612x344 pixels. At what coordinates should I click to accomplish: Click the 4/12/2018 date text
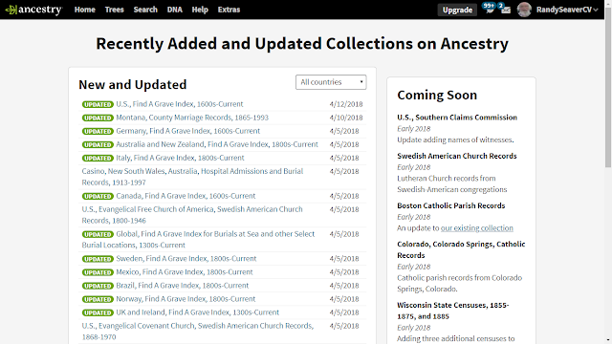[346, 104]
